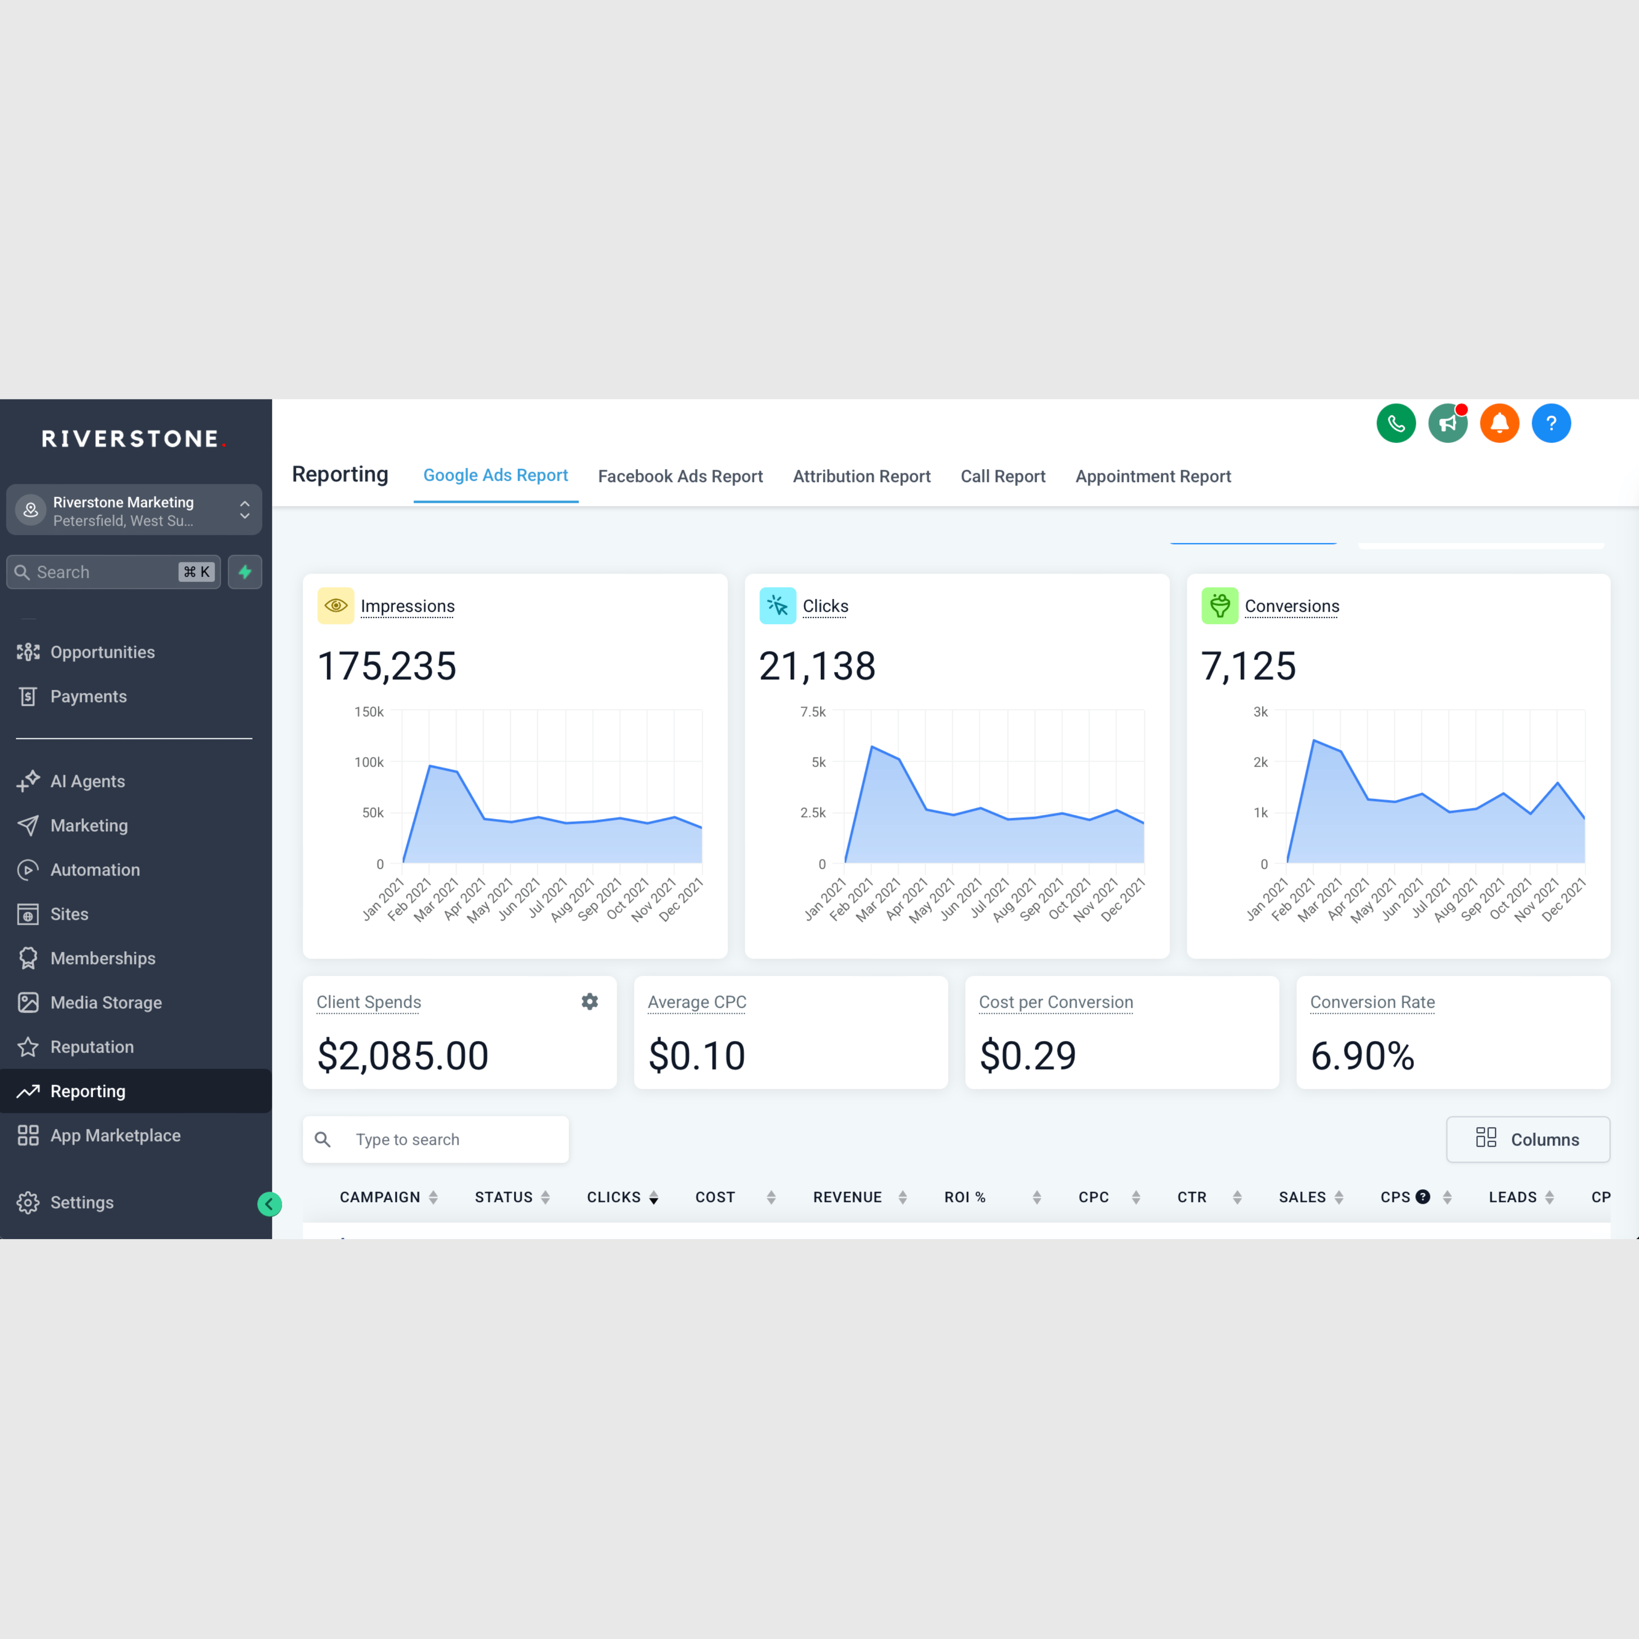This screenshot has height=1639, width=1639.
Task: Click the blue help question icon
Action: coord(1551,424)
